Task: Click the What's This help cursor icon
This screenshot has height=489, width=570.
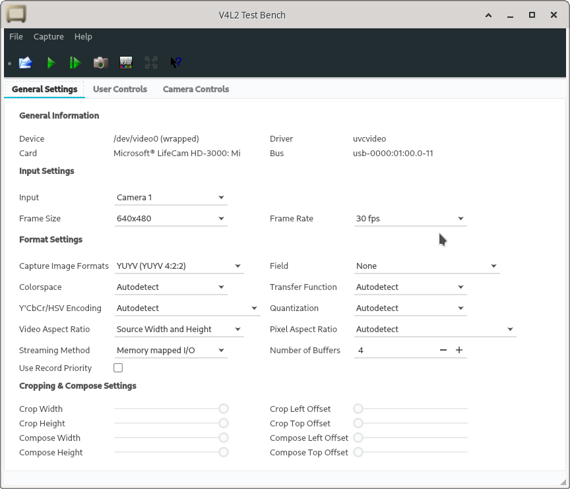Action: [175, 63]
